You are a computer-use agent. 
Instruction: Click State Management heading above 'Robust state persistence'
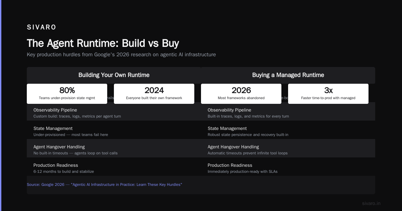coord(227,129)
